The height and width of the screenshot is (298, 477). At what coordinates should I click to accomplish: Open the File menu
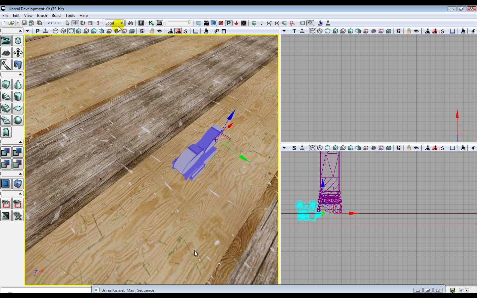coord(5,16)
